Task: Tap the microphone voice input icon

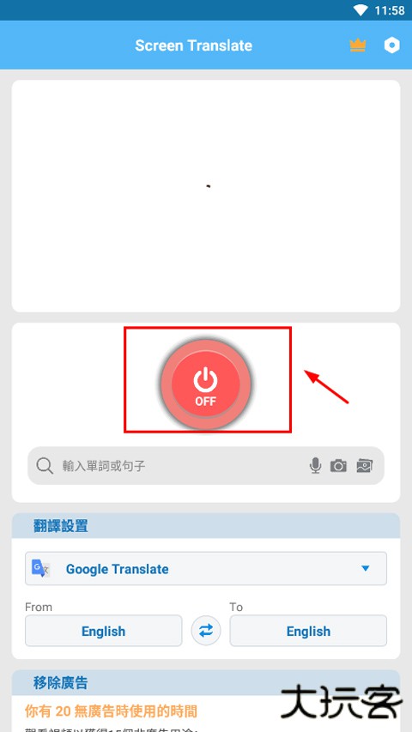Action: 316,465
